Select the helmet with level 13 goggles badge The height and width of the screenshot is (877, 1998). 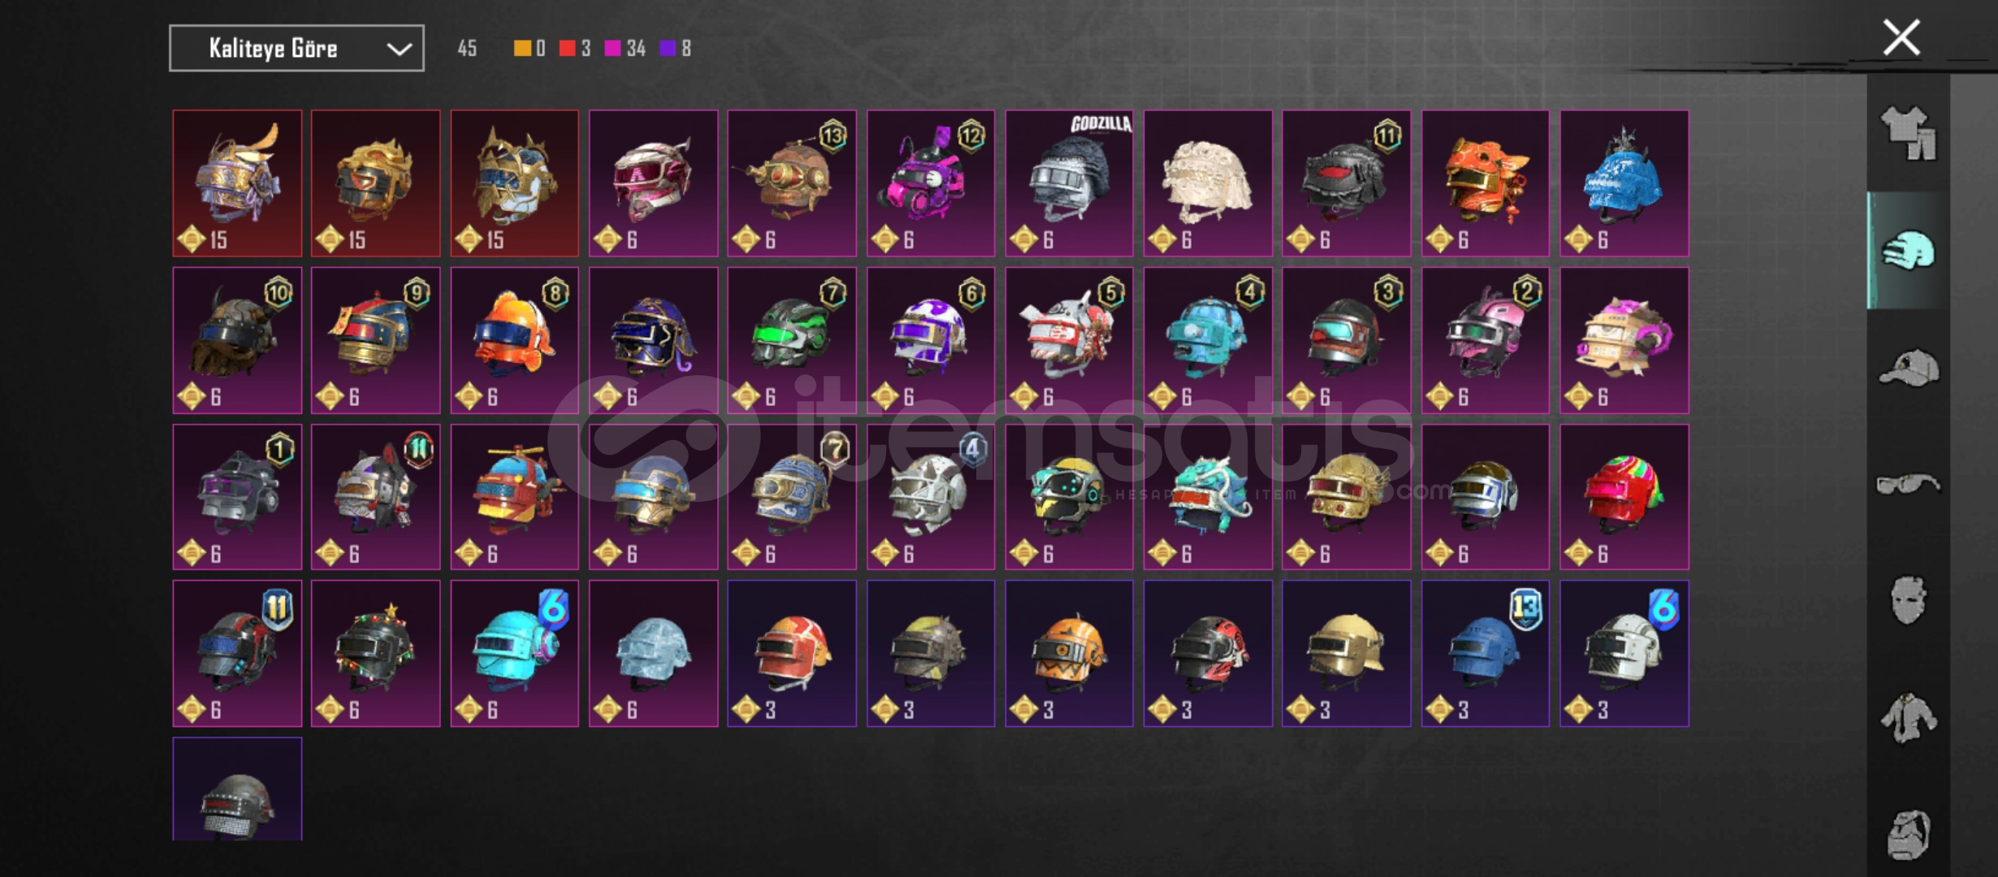click(x=792, y=184)
